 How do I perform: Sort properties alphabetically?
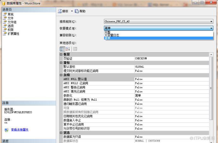click(x=68, y=49)
